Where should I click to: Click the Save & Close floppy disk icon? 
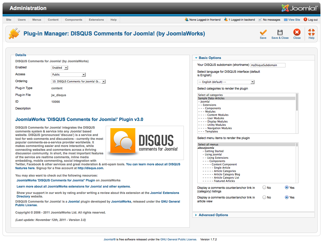pos(280,32)
